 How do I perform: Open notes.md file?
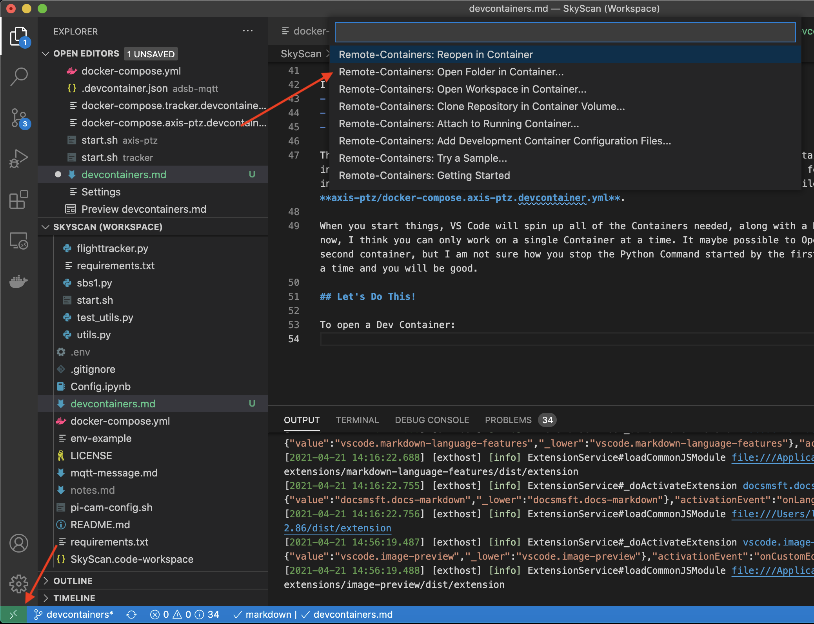(x=153, y=490)
